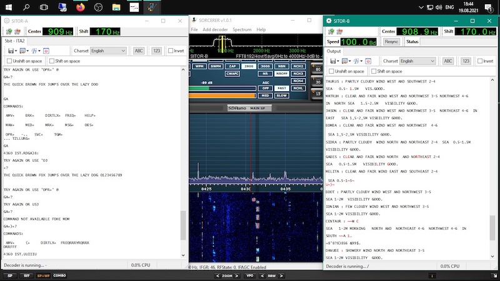Click the ABC button in SITOR-A
Screen dimensions: 500x281
coord(138,51)
